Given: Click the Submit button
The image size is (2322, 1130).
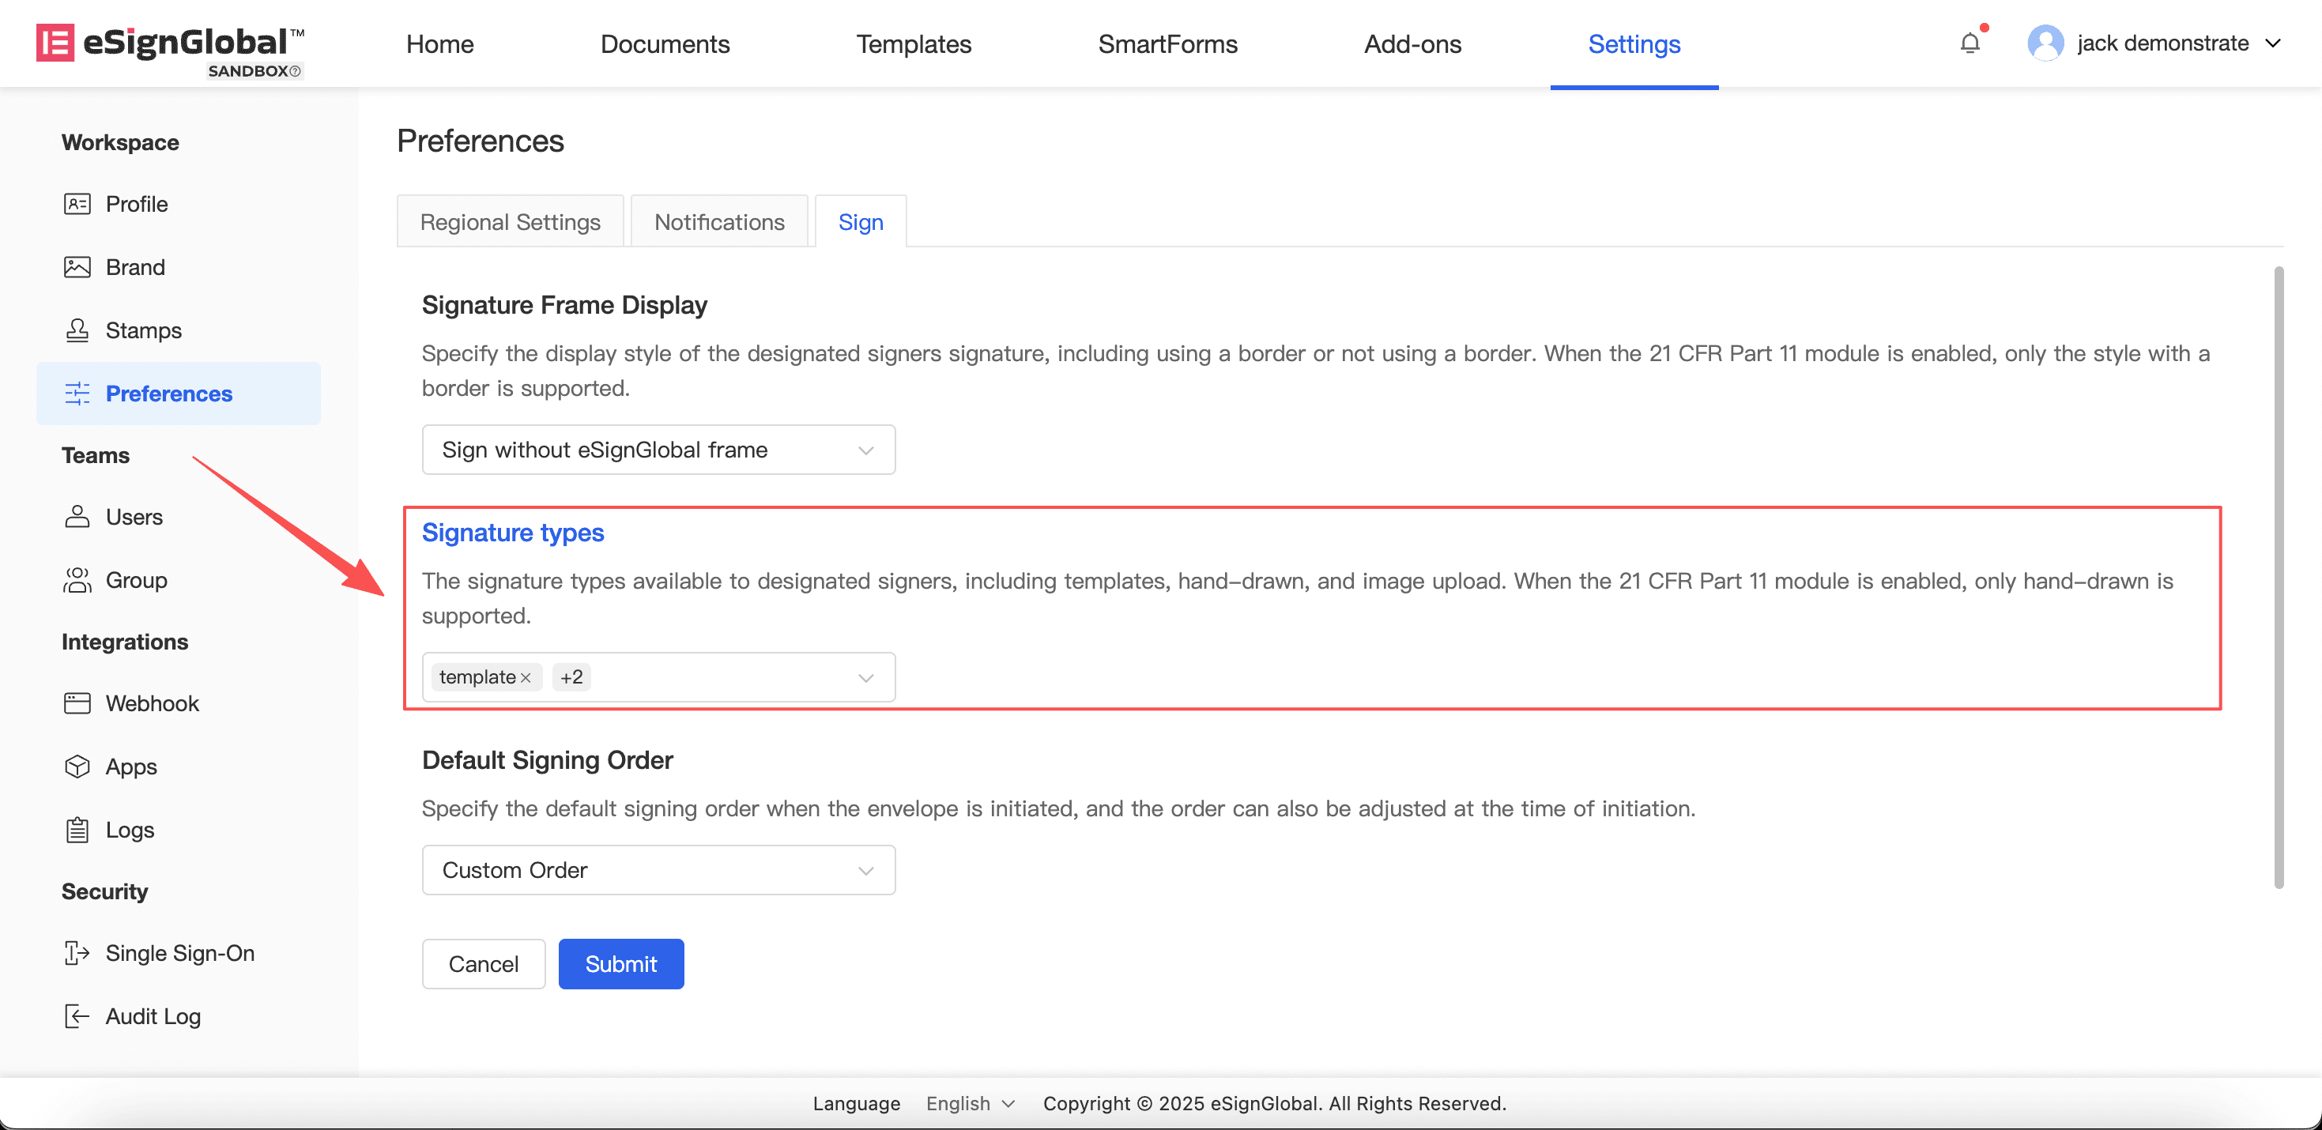Looking at the screenshot, I should [621, 963].
